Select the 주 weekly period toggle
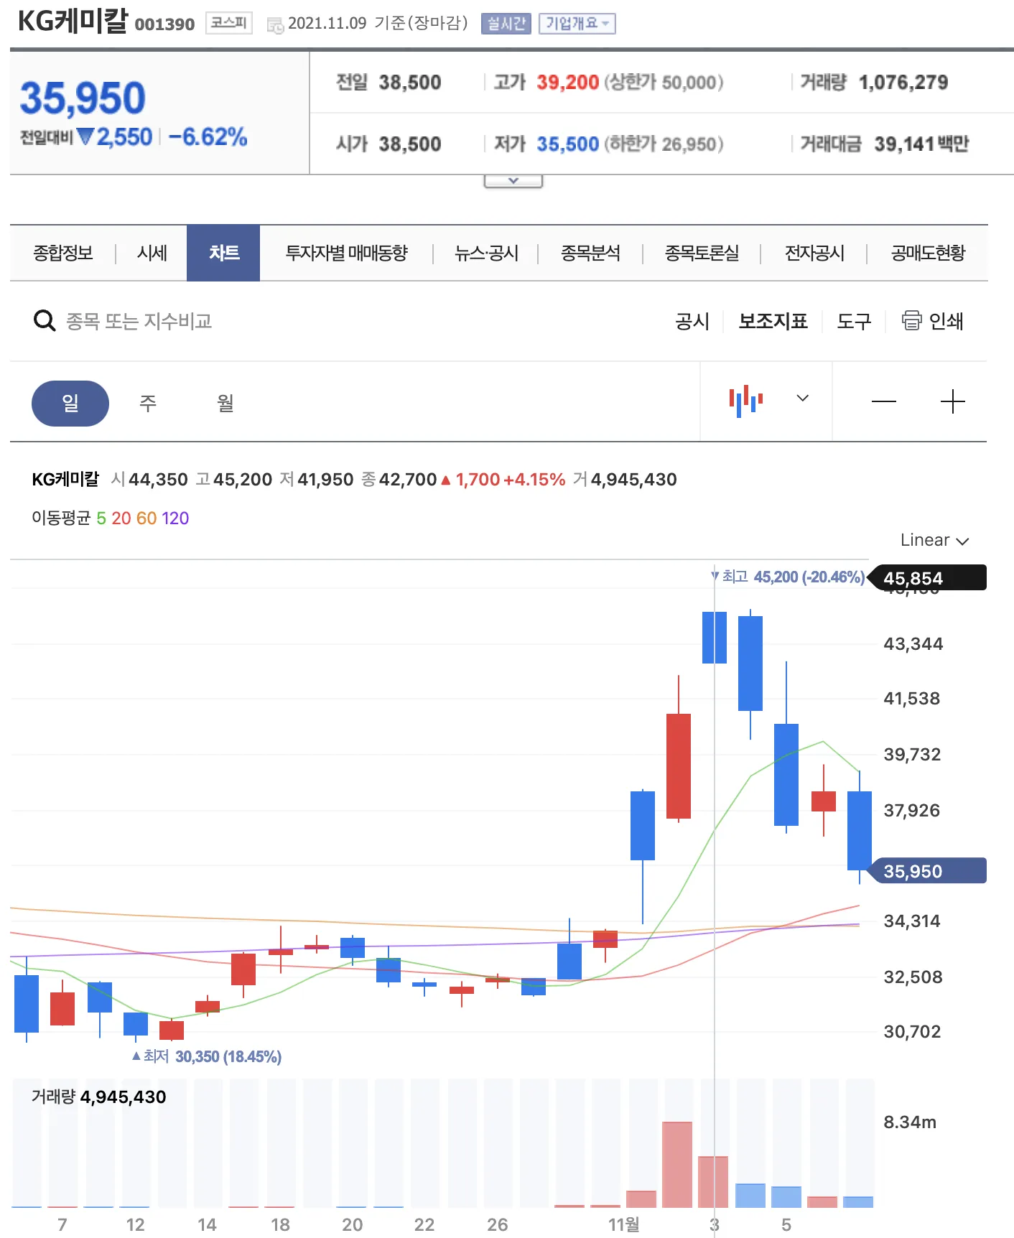The image size is (1014, 1238). coord(148,403)
